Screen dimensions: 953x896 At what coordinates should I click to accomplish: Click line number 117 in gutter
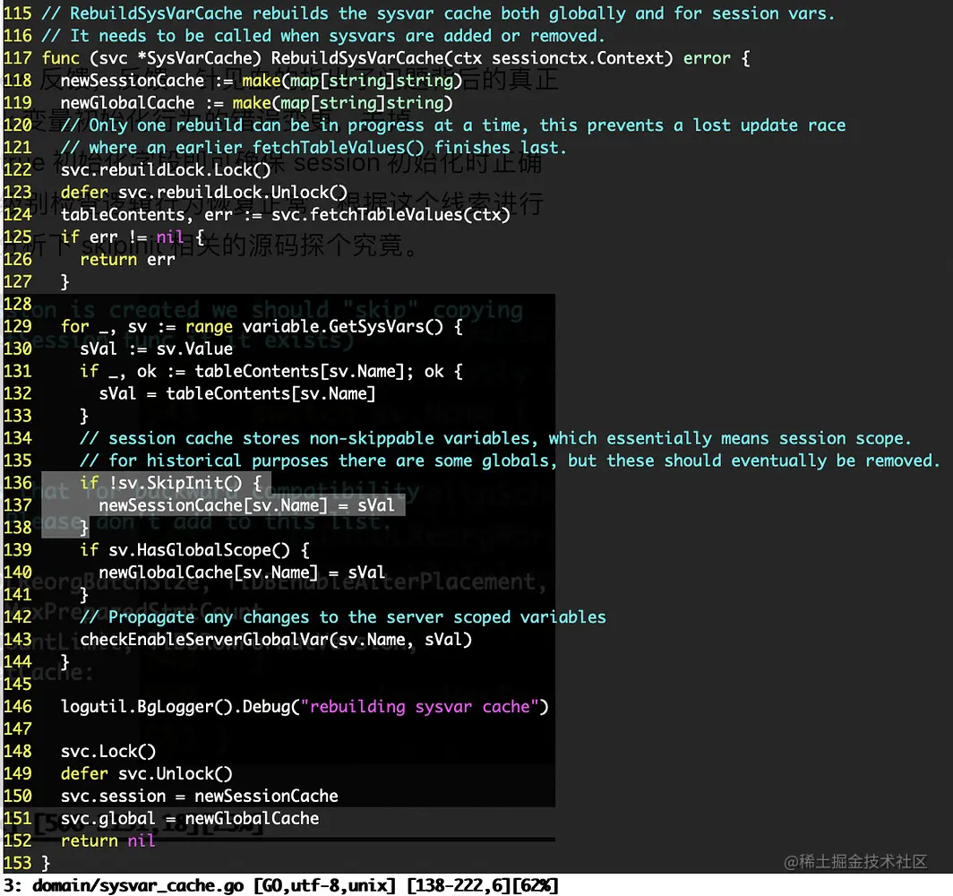tap(17, 58)
